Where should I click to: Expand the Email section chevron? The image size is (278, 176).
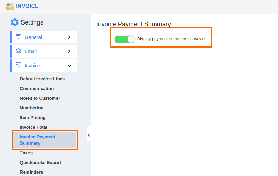pos(69,51)
